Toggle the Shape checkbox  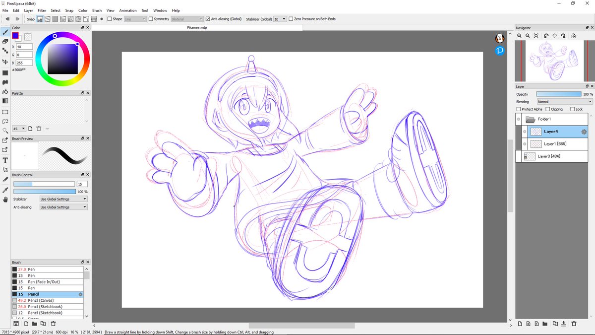coord(110,19)
